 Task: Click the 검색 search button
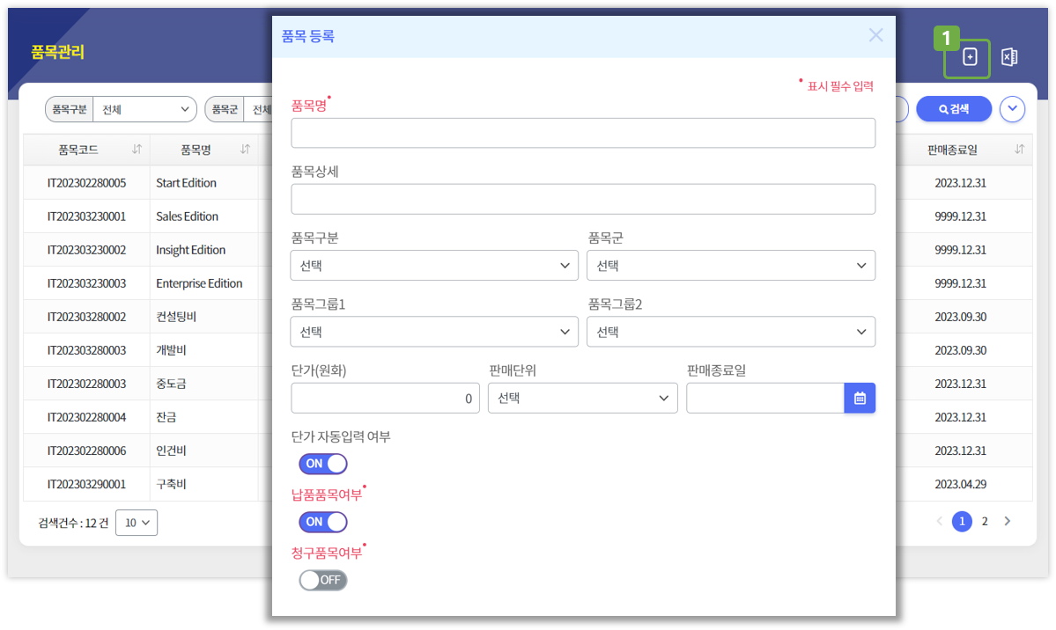click(x=954, y=109)
